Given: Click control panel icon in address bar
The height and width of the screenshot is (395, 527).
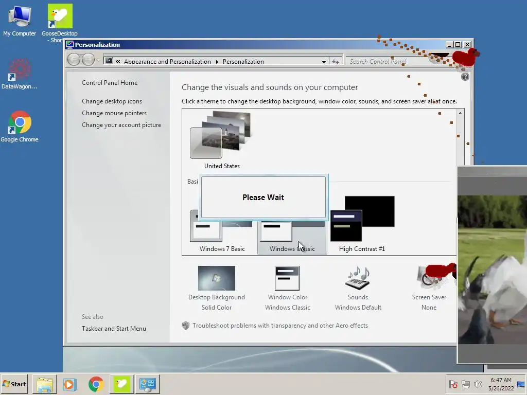Looking at the screenshot, I should tap(109, 61).
